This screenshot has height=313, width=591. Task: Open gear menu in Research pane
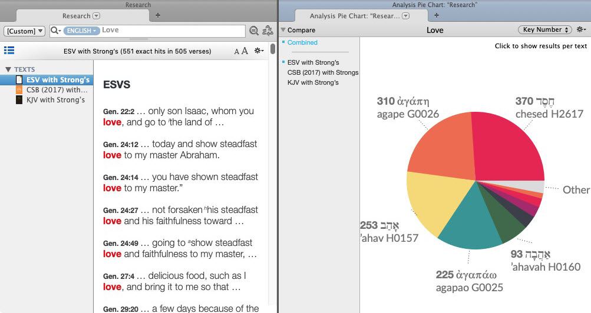pyautogui.click(x=259, y=51)
